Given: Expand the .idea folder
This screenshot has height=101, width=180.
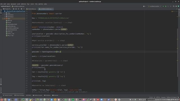Looking at the screenshot, I should (4, 13).
